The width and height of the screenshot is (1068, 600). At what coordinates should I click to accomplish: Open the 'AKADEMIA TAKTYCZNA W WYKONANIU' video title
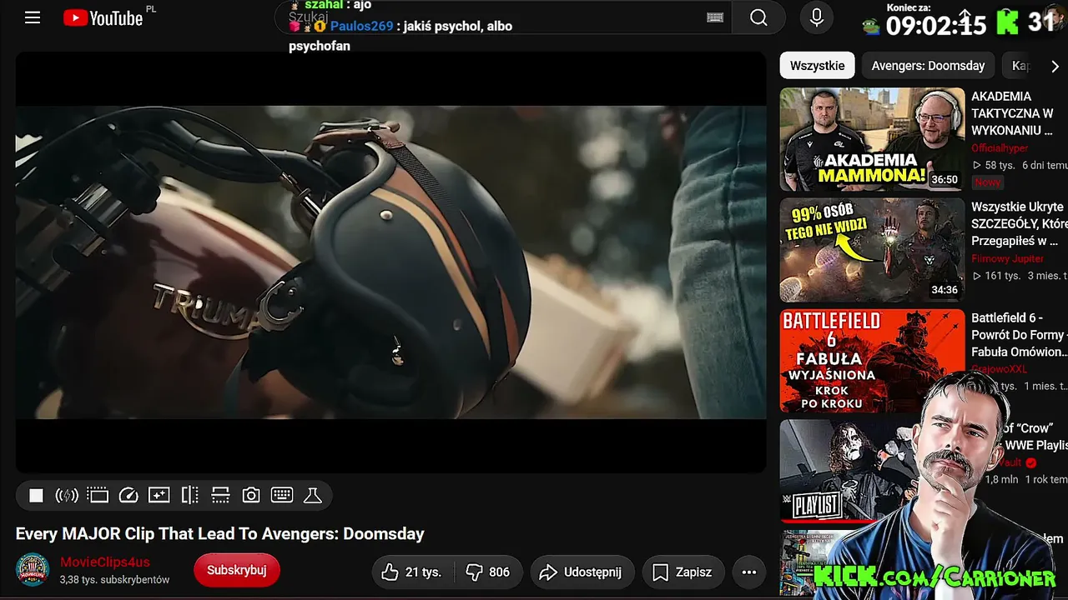1013,113
